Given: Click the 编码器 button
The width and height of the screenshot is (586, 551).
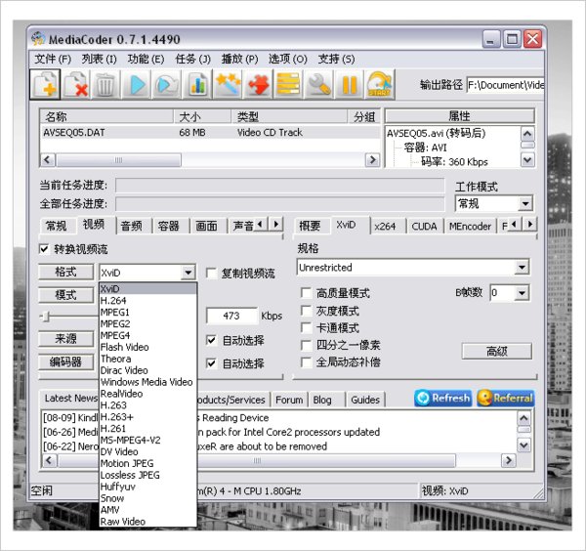Looking at the screenshot, I should tap(65, 361).
